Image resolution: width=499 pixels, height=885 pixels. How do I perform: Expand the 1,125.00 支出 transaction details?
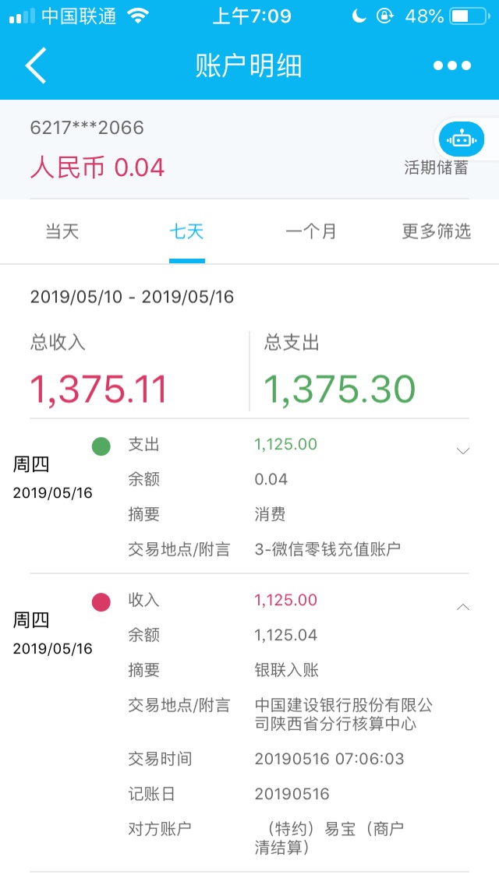463,451
